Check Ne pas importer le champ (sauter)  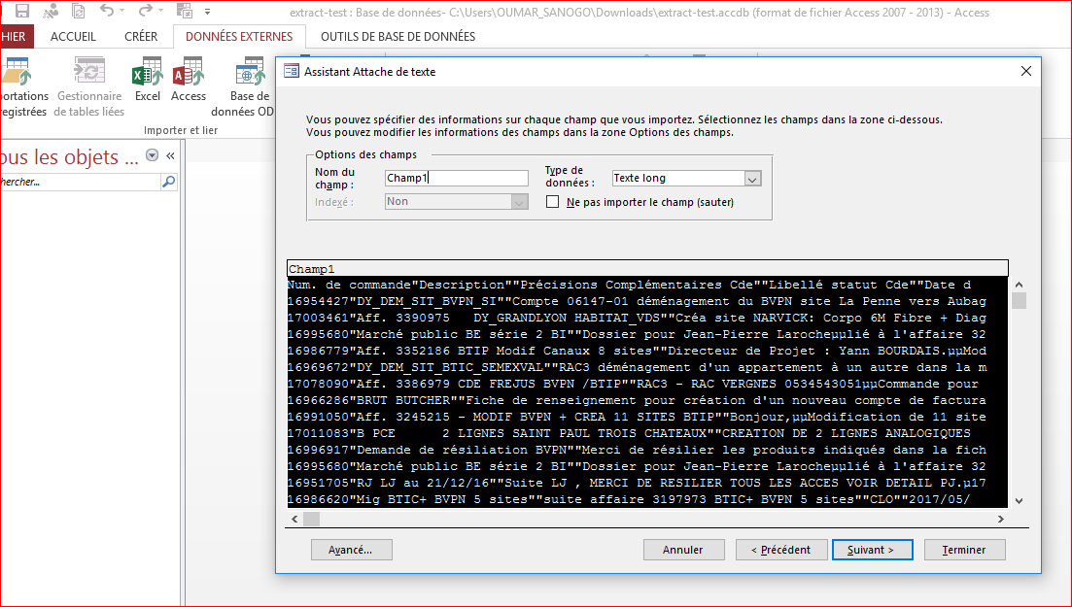(x=552, y=202)
